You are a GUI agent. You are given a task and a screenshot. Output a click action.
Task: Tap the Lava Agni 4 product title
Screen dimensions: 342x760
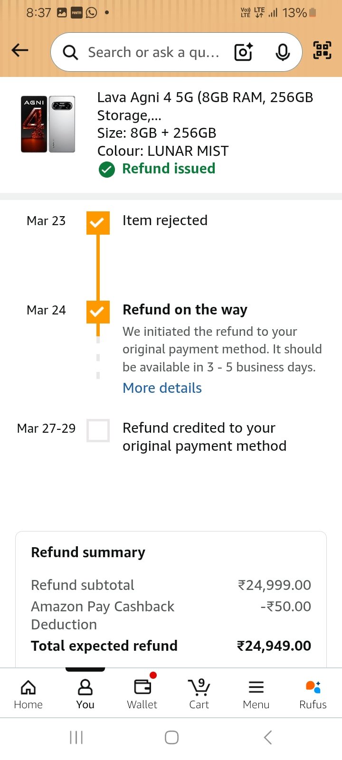click(x=205, y=106)
